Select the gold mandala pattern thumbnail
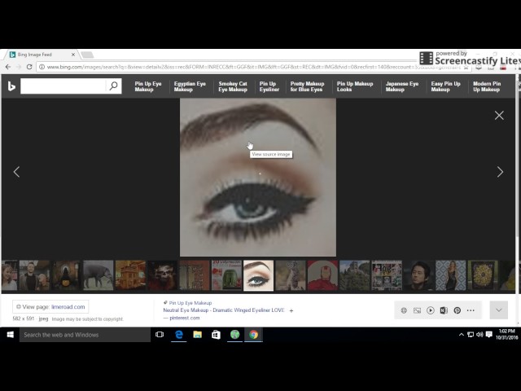The width and height of the screenshot is (521, 391). coord(483,275)
